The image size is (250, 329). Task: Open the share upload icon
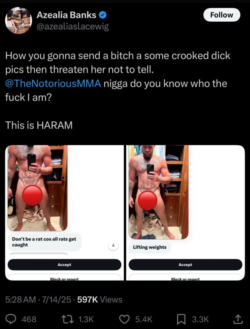click(x=238, y=319)
